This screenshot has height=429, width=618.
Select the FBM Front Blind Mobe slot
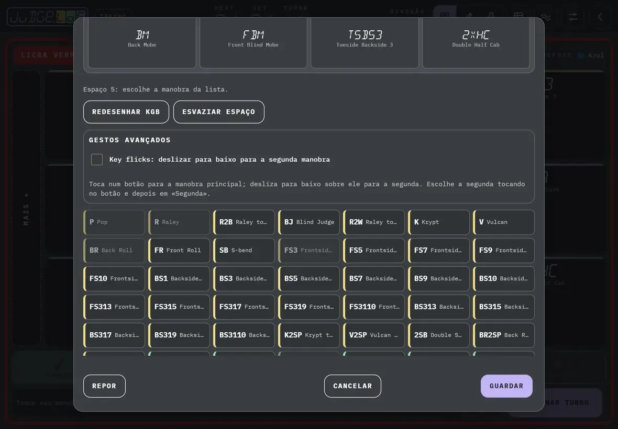coord(253,43)
